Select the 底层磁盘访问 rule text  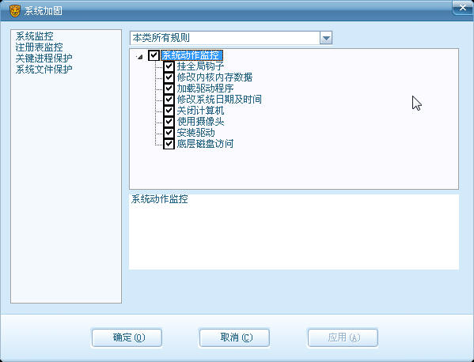pyautogui.click(x=205, y=144)
